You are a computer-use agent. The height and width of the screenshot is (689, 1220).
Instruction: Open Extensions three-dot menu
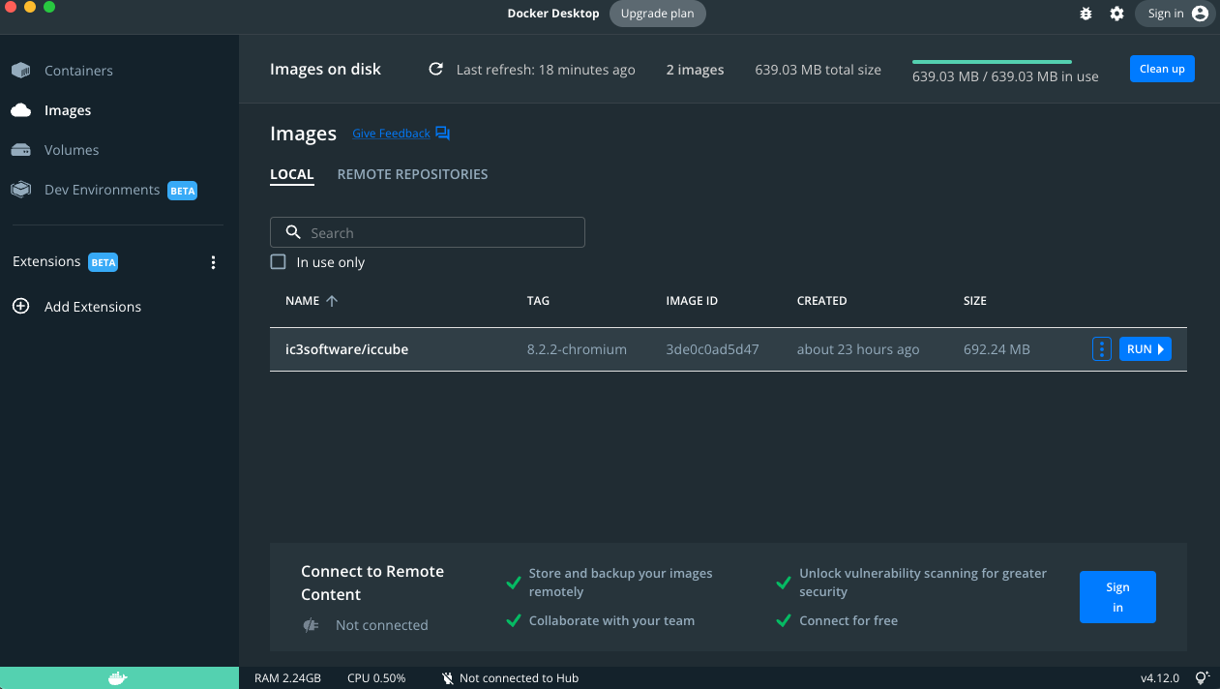coord(214,262)
